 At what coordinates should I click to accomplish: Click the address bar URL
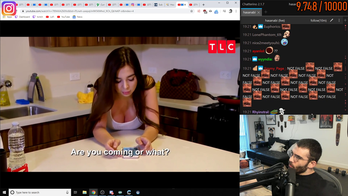tap(80, 11)
